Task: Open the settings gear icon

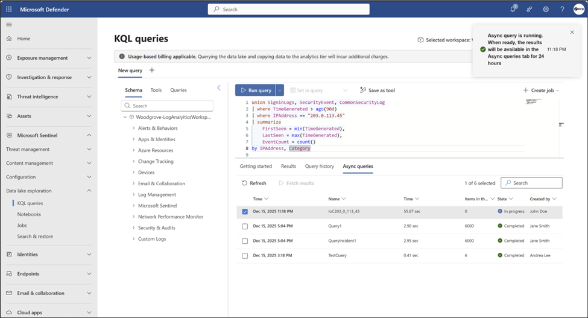Action: coord(546,10)
